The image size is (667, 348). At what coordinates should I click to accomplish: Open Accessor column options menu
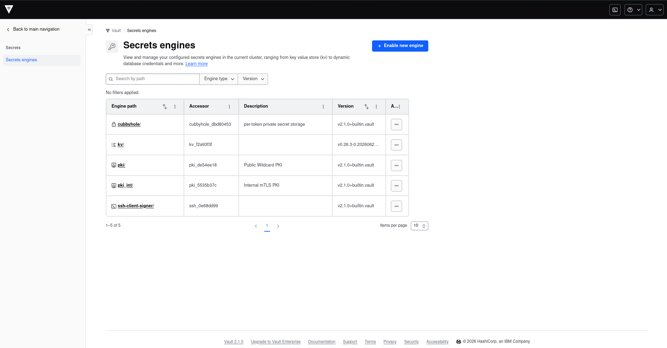(x=229, y=107)
